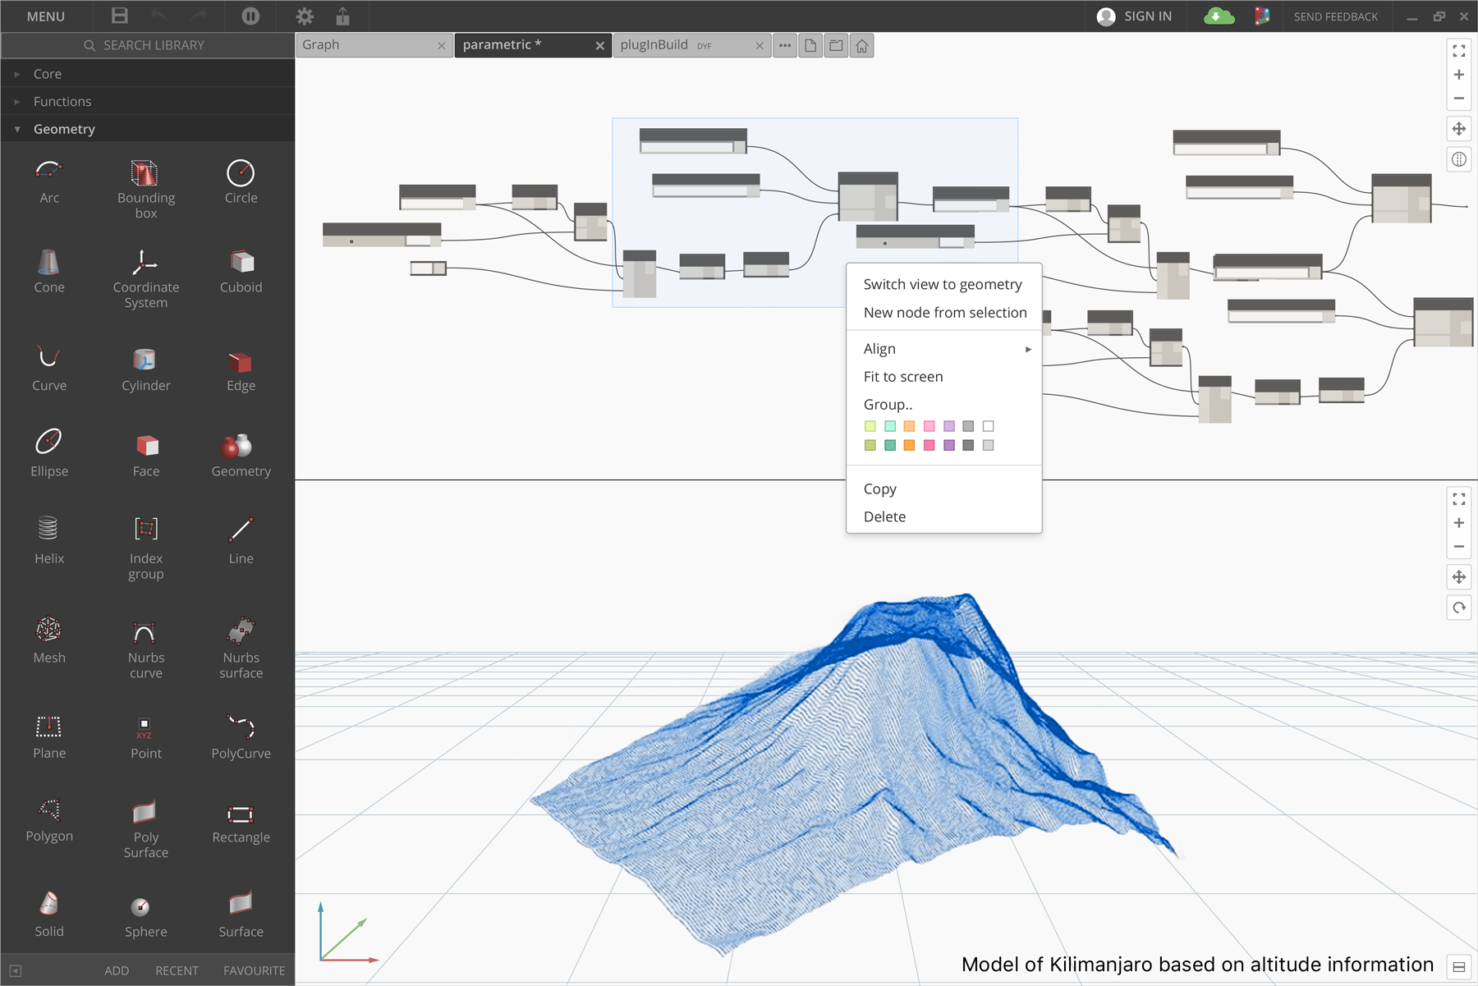
Task: Click the Cylinder library icon
Action: pyautogui.click(x=145, y=360)
